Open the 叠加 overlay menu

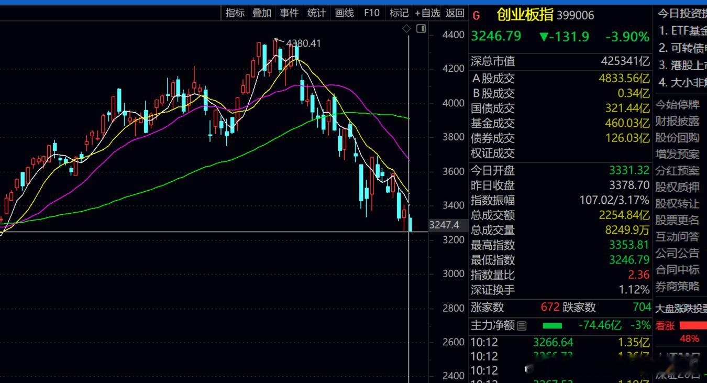click(x=262, y=13)
